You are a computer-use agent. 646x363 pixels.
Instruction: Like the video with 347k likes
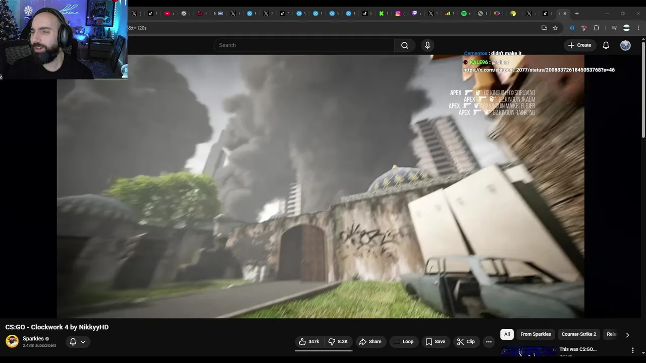coord(309,342)
